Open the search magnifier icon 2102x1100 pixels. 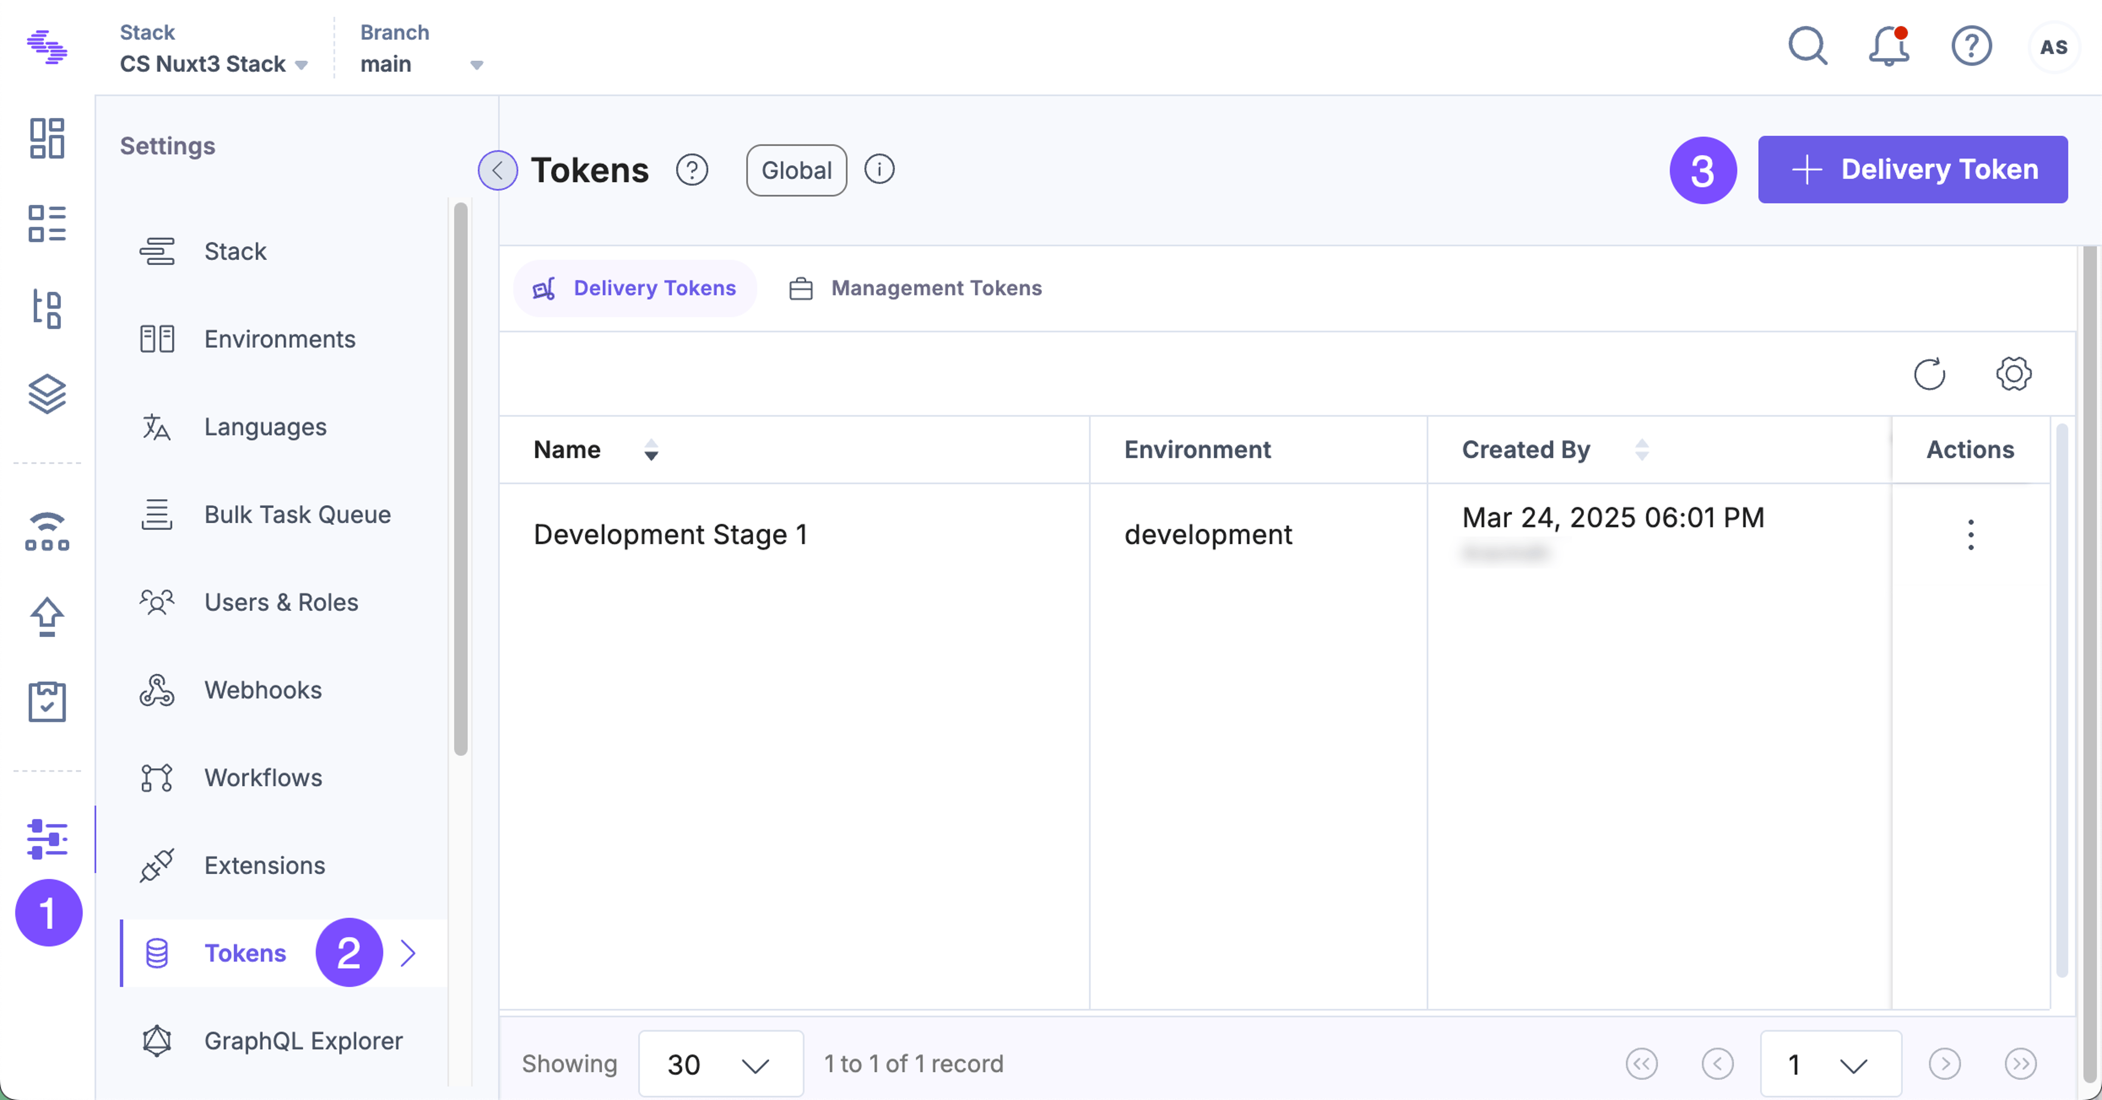[1808, 47]
